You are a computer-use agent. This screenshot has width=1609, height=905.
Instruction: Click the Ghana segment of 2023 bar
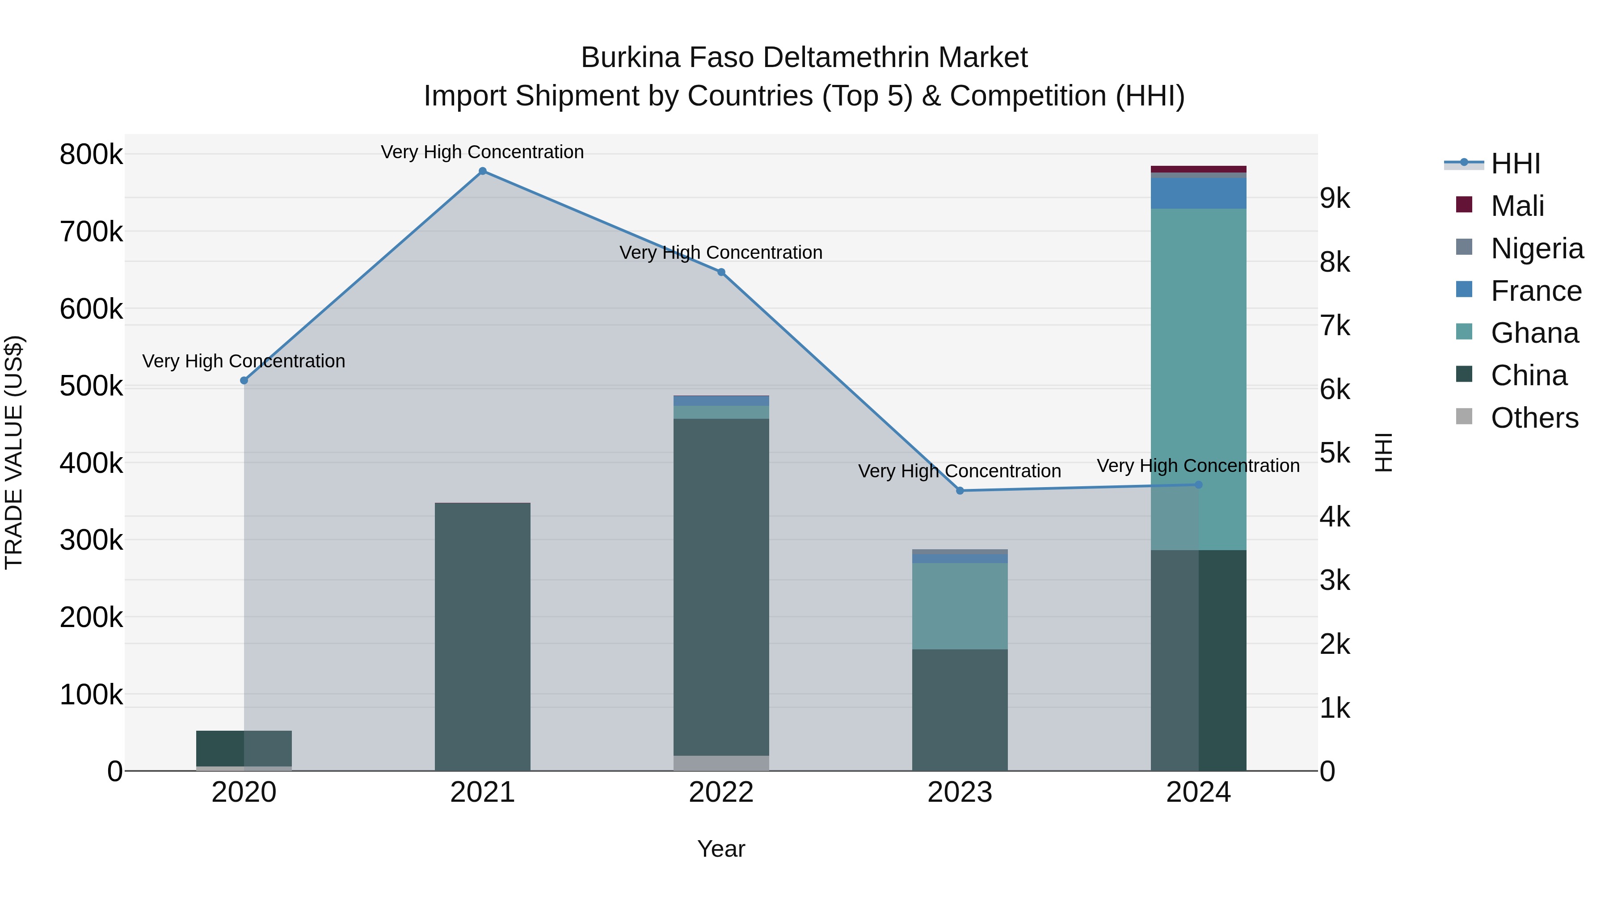tap(960, 606)
